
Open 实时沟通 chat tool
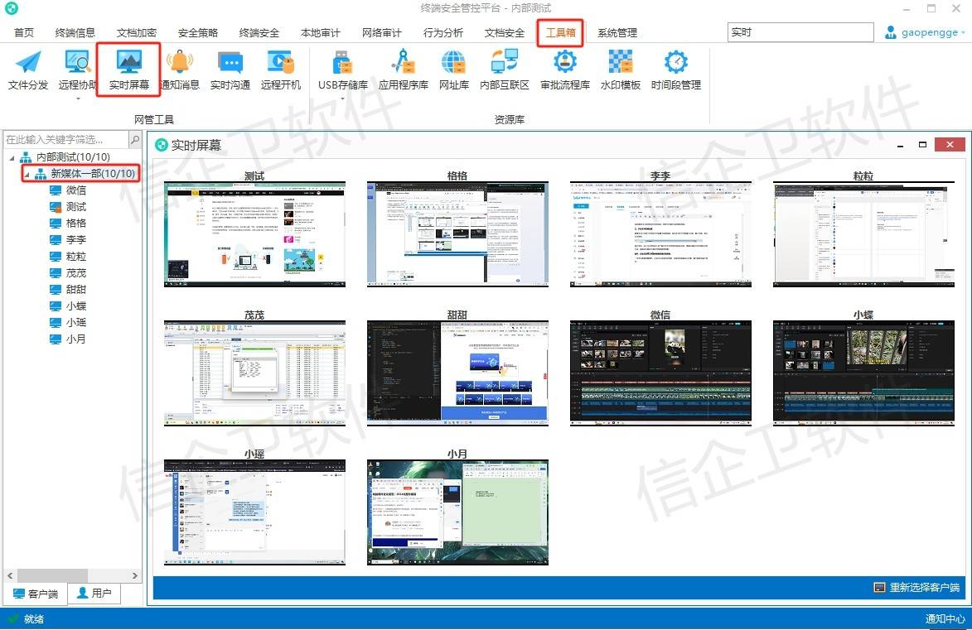pyautogui.click(x=230, y=70)
